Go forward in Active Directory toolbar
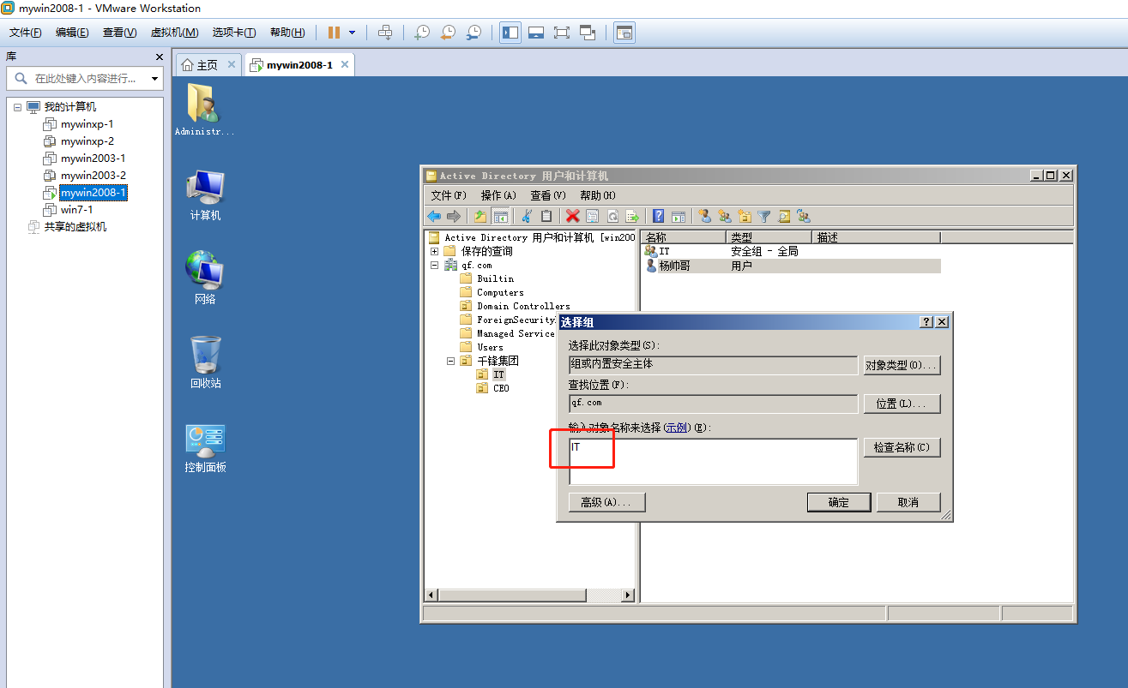The width and height of the screenshot is (1128, 688). [454, 217]
